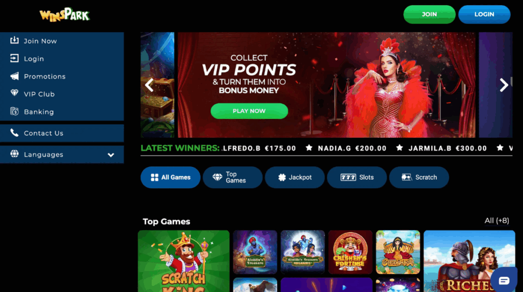Click the green JOIN button

[x=429, y=14]
